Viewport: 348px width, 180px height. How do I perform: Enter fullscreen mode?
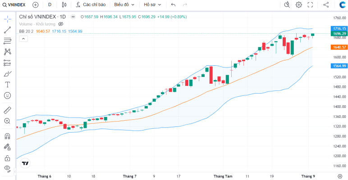(x=310, y=4)
